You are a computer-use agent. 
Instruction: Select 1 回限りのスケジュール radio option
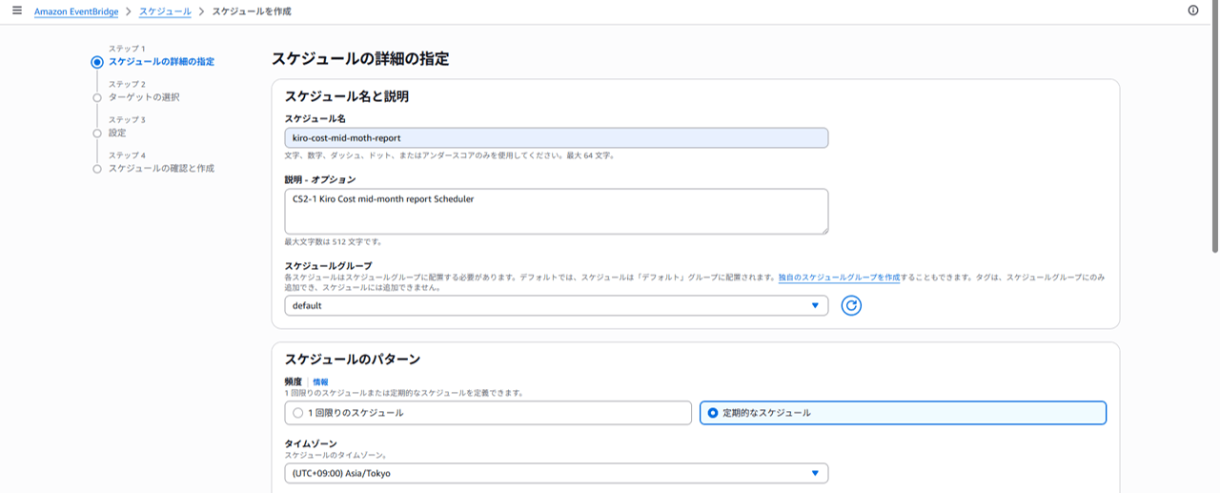487,413
